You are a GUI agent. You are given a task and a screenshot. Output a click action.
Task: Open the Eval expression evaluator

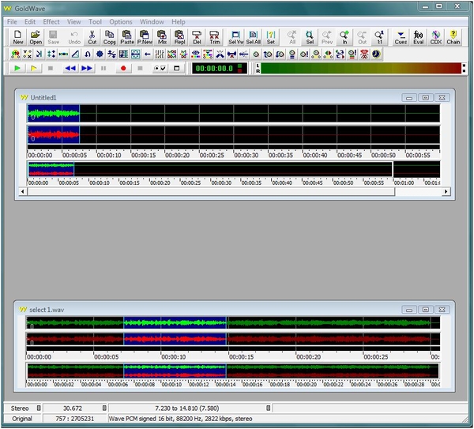pyautogui.click(x=418, y=37)
